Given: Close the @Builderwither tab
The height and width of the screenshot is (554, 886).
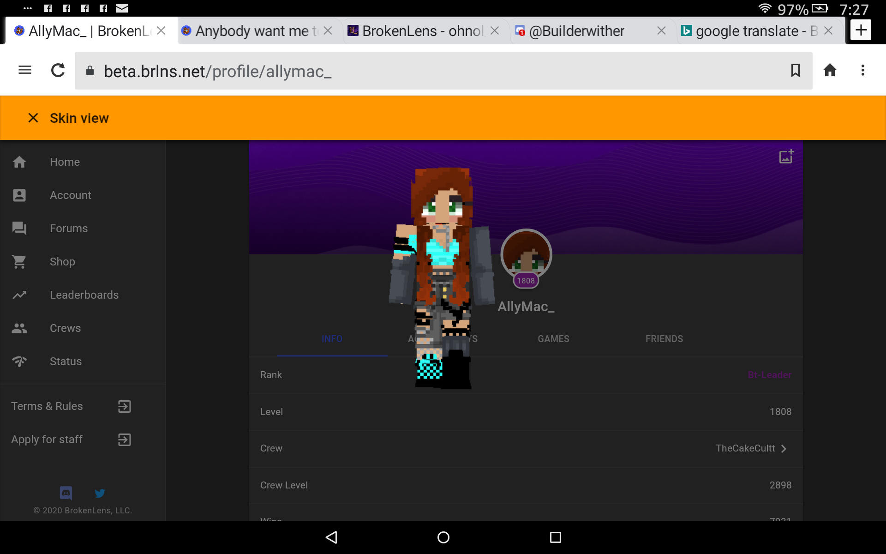Looking at the screenshot, I should (x=661, y=30).
